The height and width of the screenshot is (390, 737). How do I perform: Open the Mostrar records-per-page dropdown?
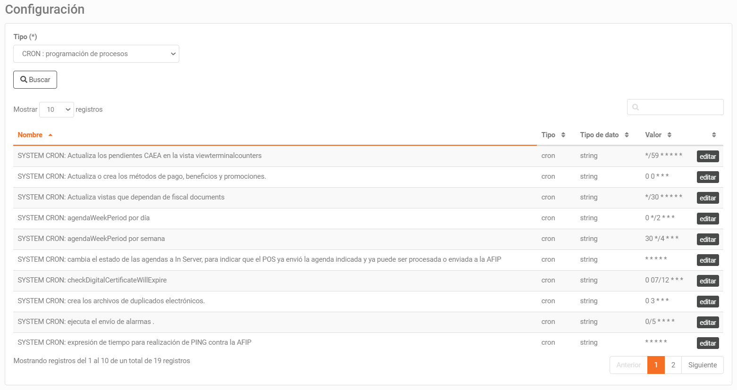point(57,109)
